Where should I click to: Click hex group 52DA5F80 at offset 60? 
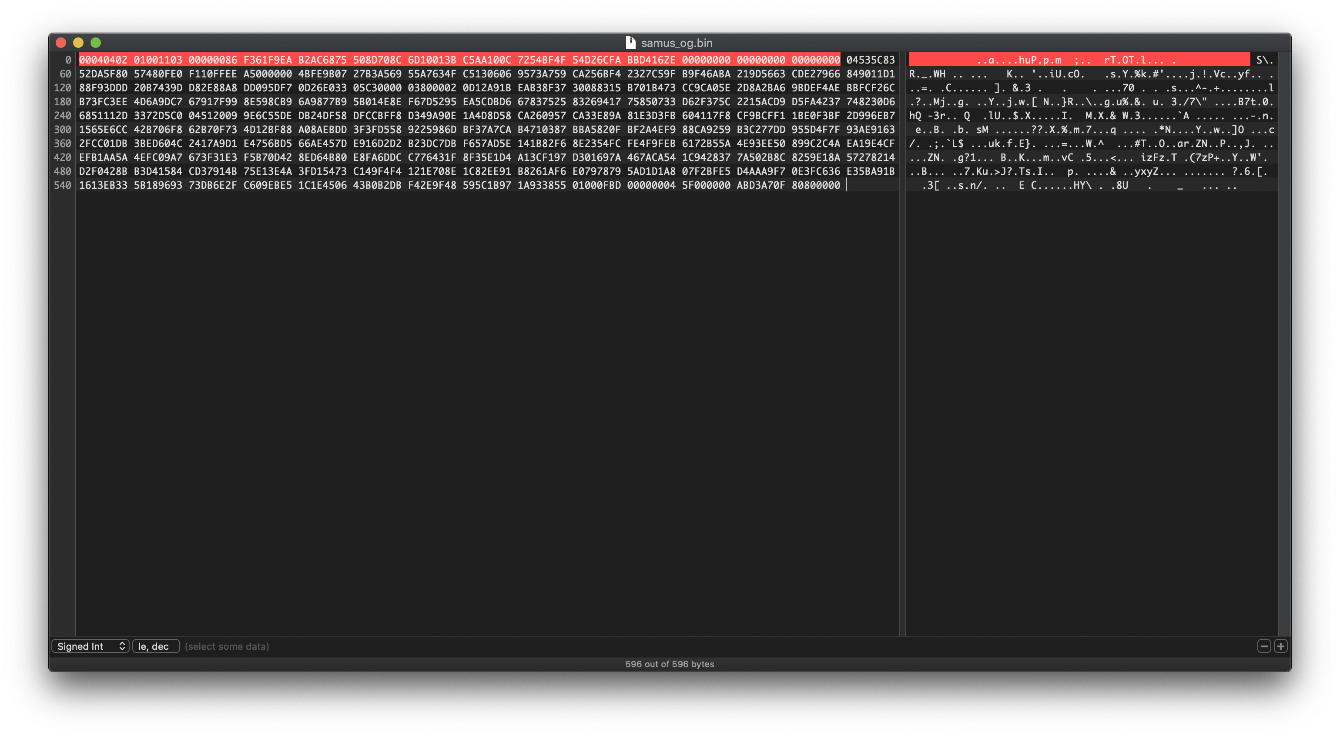click(x=103, y=74)
